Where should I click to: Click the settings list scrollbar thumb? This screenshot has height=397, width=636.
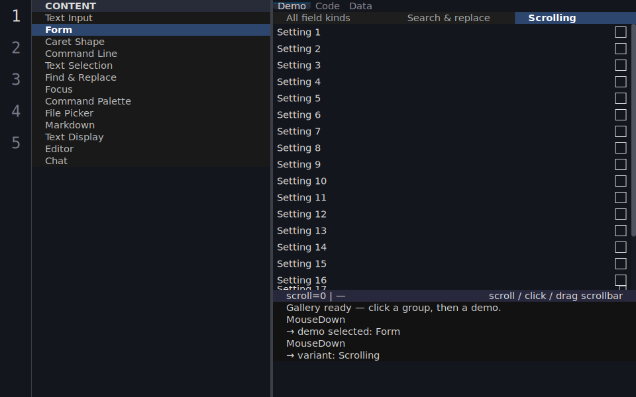[633, 130]
